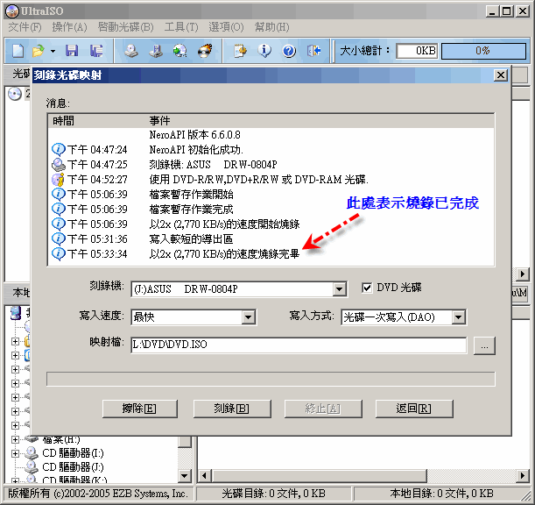The height and width of the screenshot is (505, 535).
Task: Click the New file toolbar icon
Action: point(18,51)
